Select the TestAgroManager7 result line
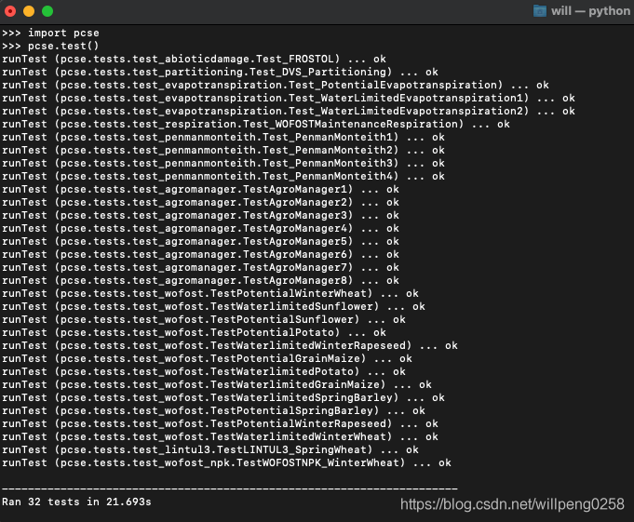The image size is (634, 522). pyautogui.click(x=200, y=267)
